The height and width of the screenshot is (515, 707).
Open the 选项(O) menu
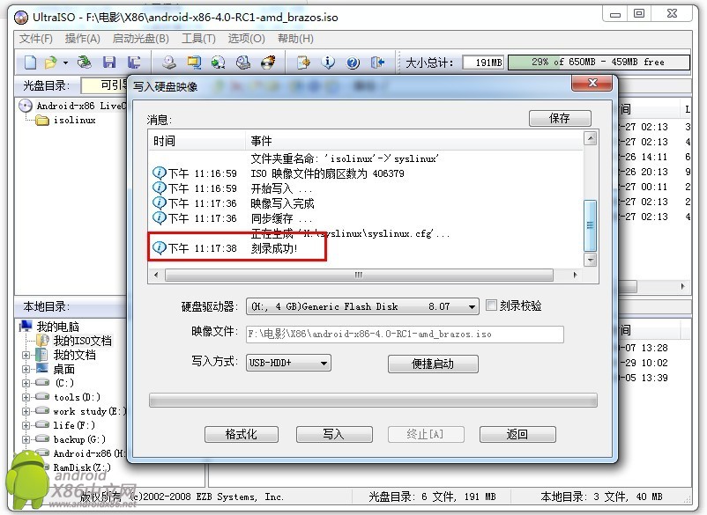pyautogui.click(x=246, y=39)
